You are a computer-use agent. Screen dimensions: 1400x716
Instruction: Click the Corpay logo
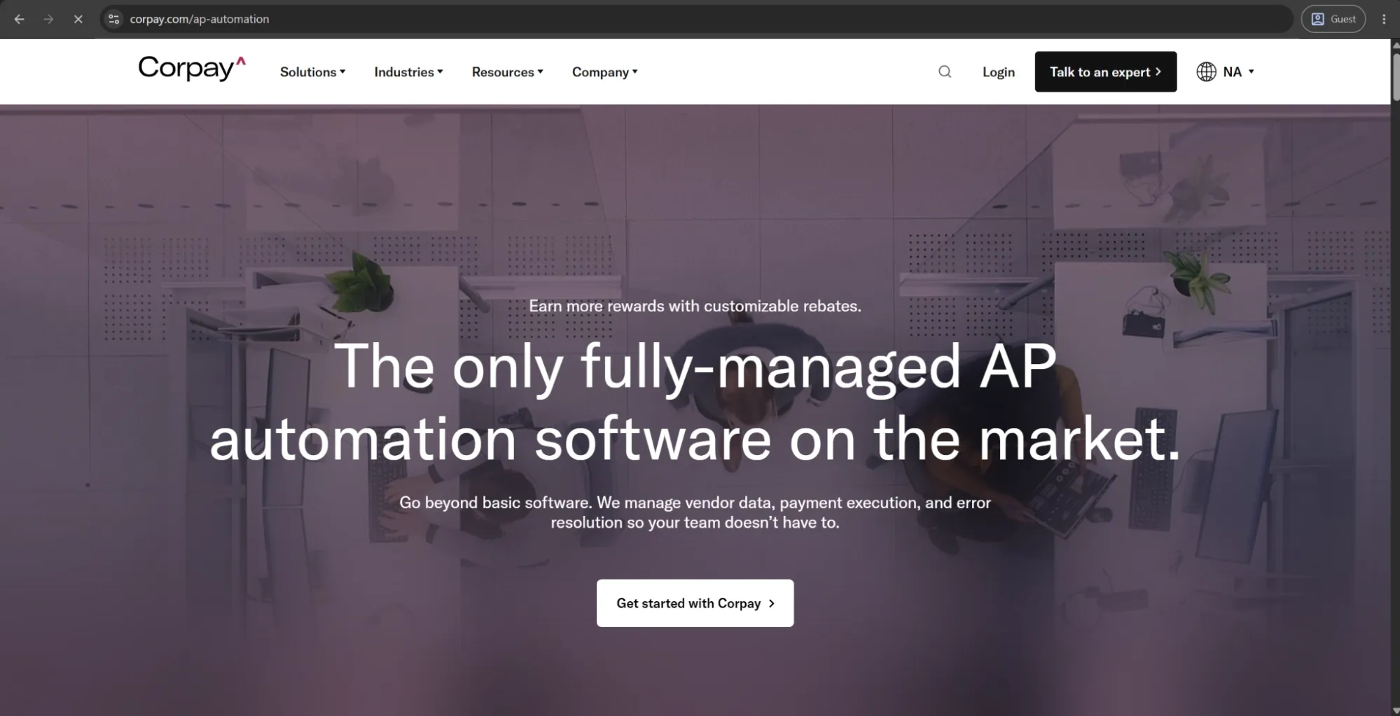192,69
